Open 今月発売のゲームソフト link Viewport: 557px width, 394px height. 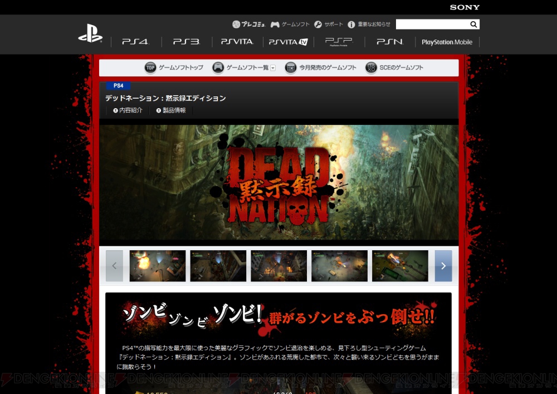pos(328,67)
